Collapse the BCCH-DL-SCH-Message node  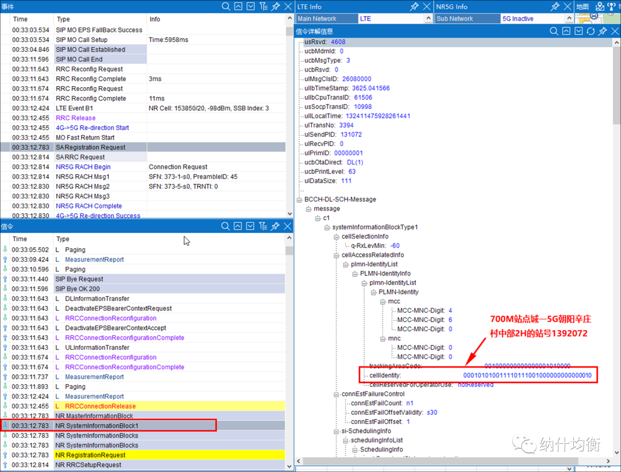[x=300, y=199]
